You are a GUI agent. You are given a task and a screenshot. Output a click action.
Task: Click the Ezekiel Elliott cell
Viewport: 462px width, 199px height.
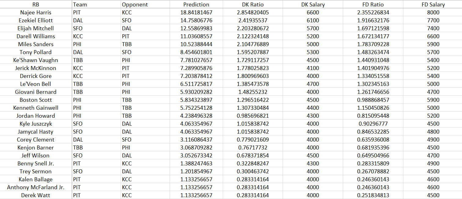pos(36,20)
